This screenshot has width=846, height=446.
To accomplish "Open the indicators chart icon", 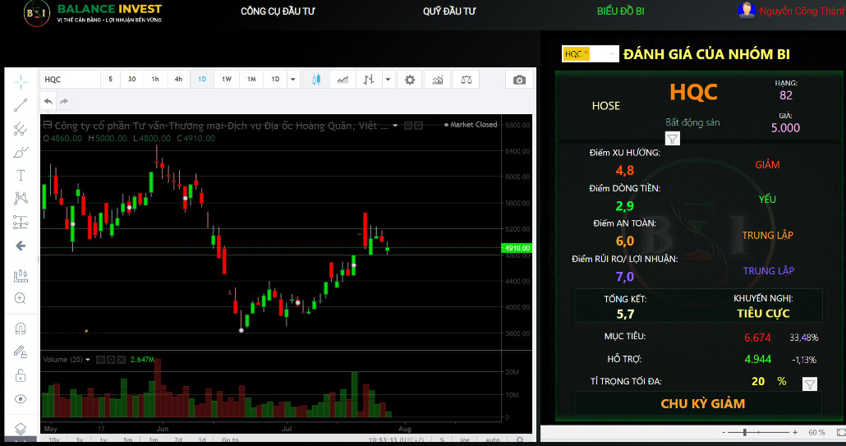I will pyautogui.click(x=439, y=80).
